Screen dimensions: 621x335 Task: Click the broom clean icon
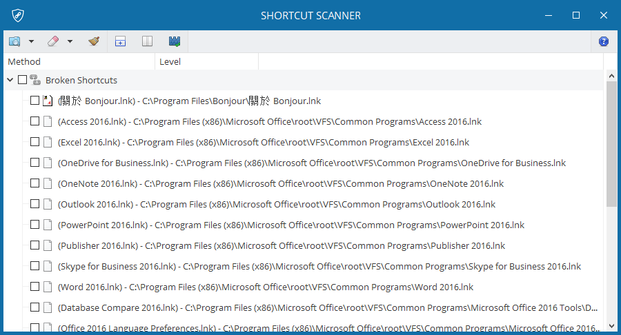pos(94,41)
